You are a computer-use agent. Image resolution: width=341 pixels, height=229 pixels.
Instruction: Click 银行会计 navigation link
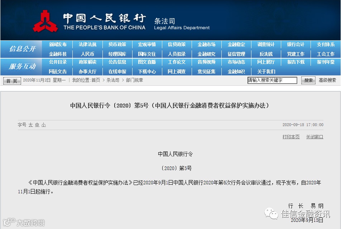pos(296,44)
